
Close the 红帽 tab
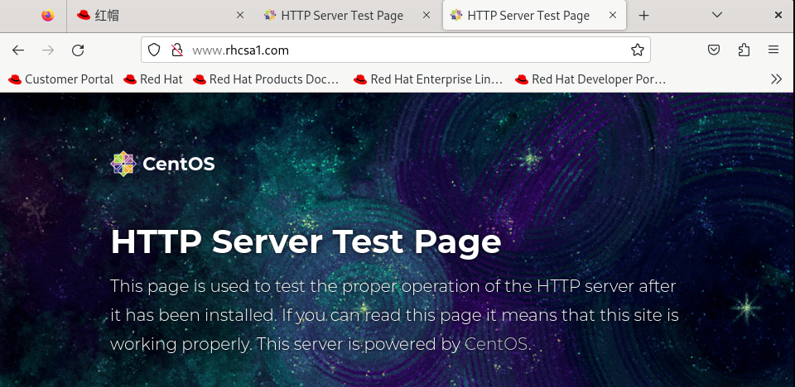[240, 16]
